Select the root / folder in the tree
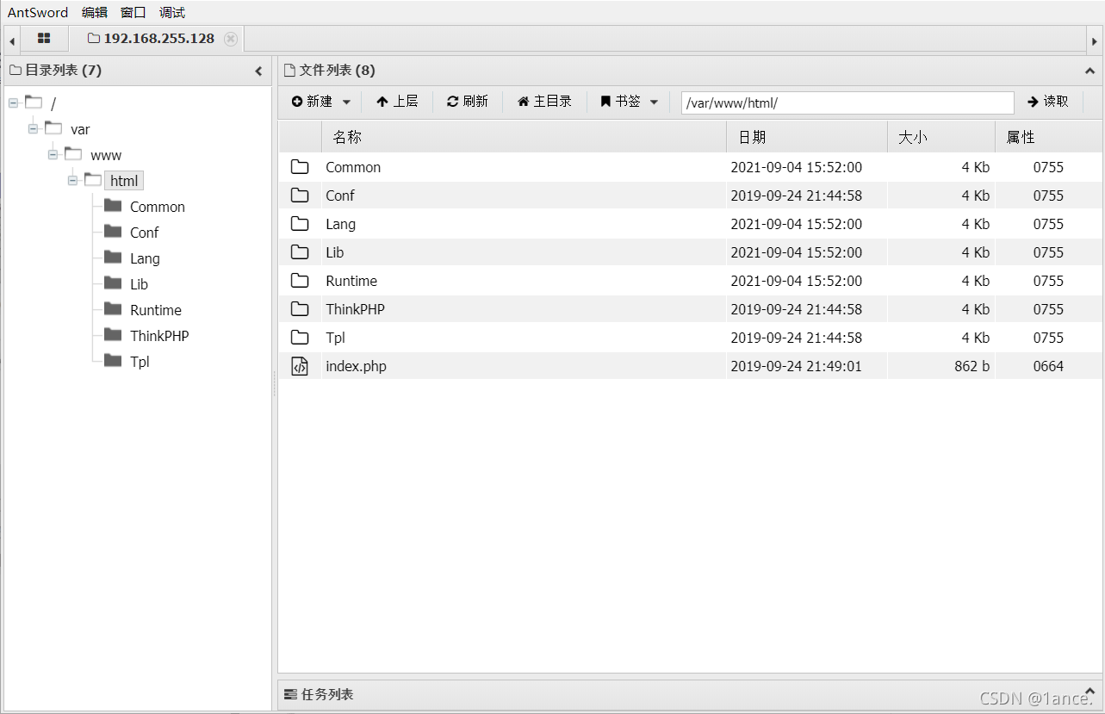The height and width of the screenshot is (714, 1105). coord(53,104)
